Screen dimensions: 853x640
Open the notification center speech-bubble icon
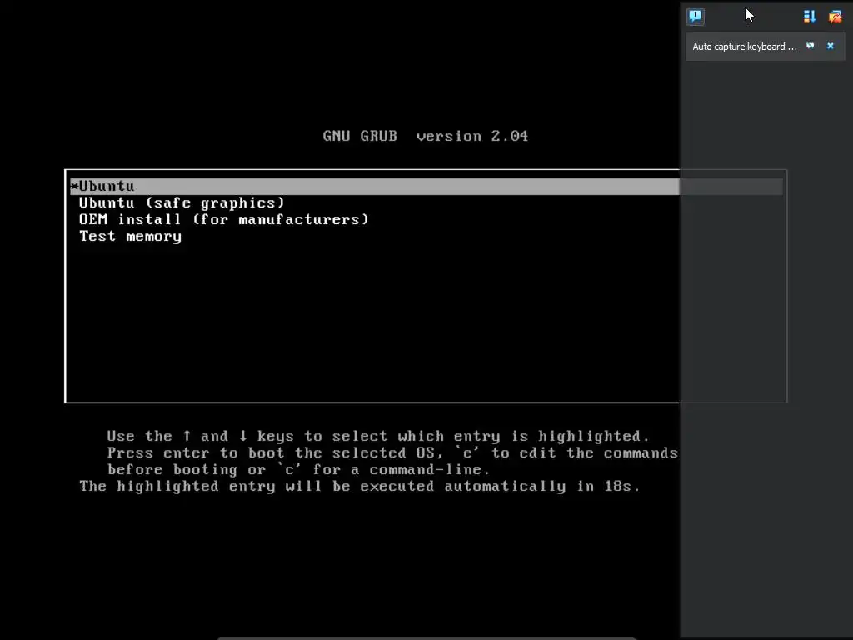point(696,17)
